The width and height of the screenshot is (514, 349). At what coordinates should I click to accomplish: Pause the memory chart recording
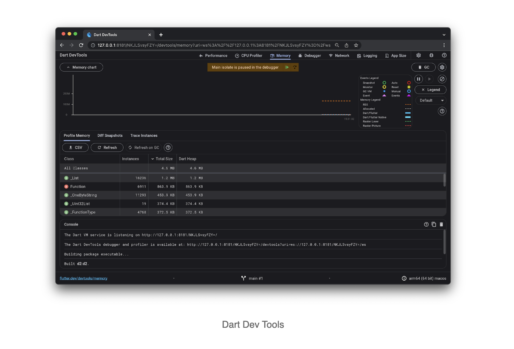coord(418,79)
